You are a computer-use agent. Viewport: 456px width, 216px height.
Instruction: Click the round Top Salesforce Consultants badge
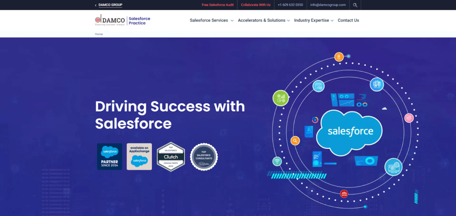click(x=204, y=157)
